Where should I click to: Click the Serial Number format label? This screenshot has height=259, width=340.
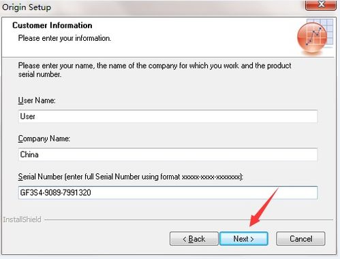pyautogui.click(x=131, y=177)
